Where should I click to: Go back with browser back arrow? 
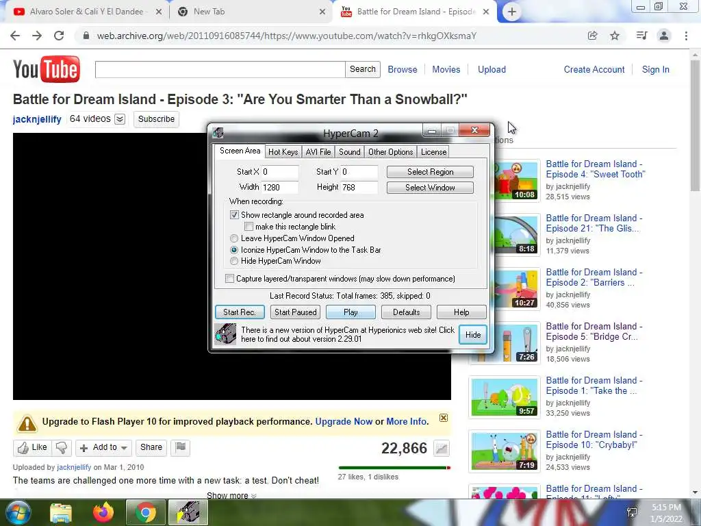pyautogui.click(x=15, y=36)
